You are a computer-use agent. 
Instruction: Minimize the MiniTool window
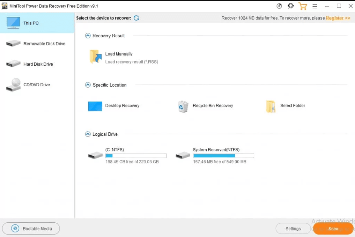tap(327, 7)
